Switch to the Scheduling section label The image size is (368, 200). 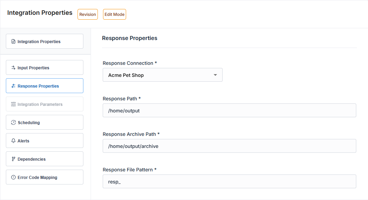tap(29, 123)
